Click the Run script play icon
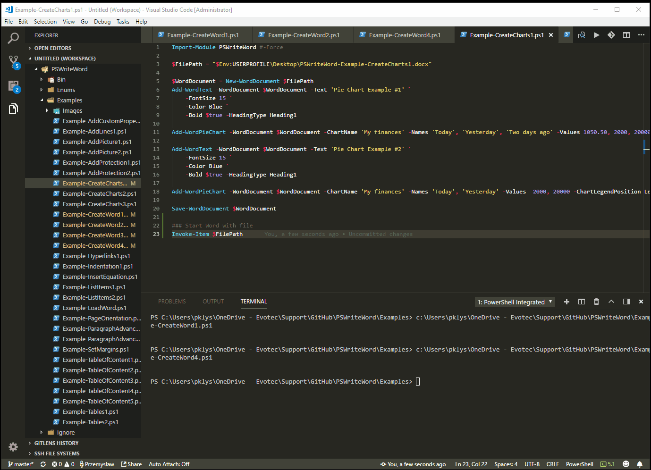This screenshot has width=651, height=470. point(596,35)
